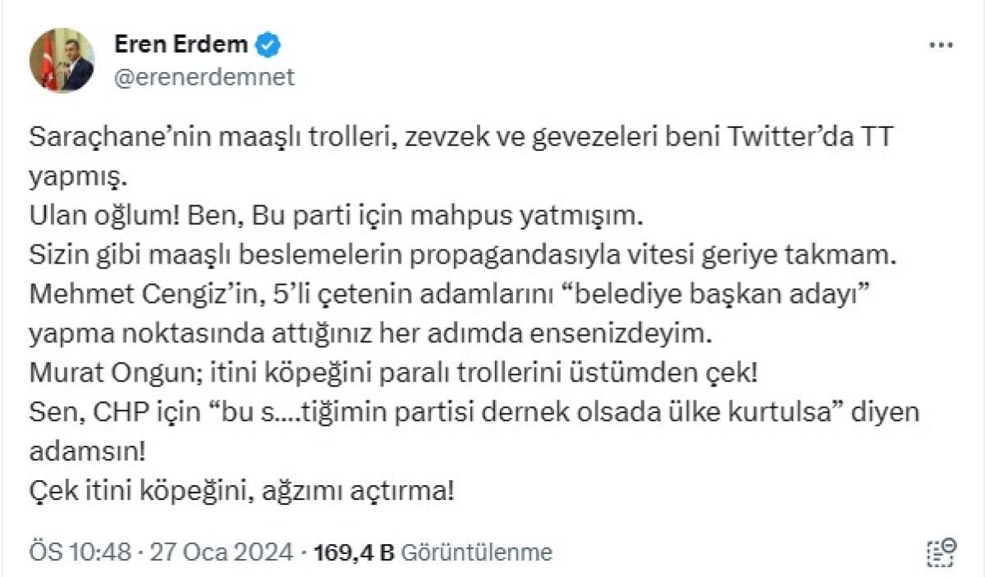Open the three-dot more options menu
The height and width of the screenshot is (577, 985).
[940, 46]
